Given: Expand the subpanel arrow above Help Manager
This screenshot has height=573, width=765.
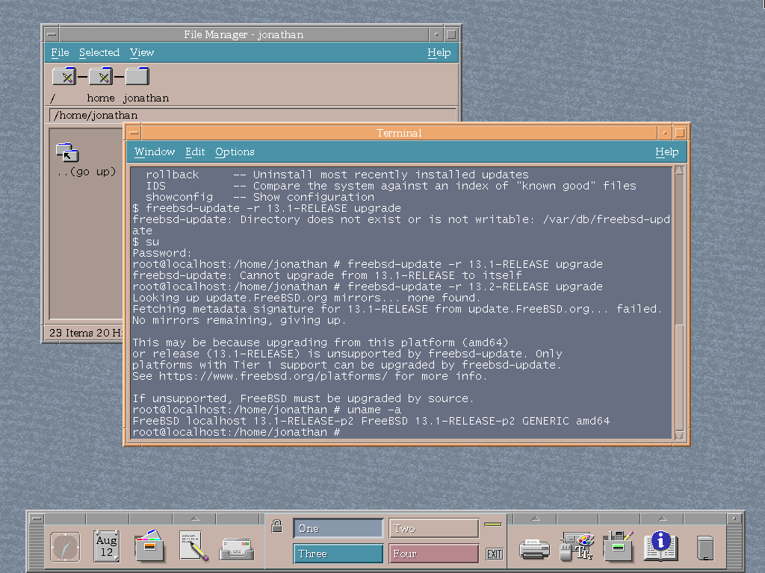Looking at the screenshot, I should tap(661, 519).
